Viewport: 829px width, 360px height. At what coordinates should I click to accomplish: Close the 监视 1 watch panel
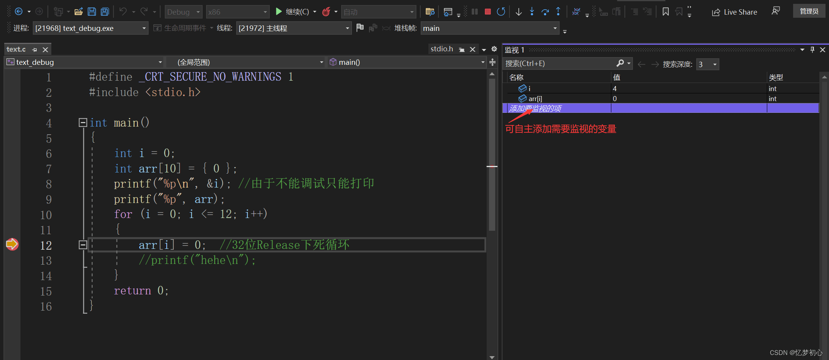pos(822,49)
